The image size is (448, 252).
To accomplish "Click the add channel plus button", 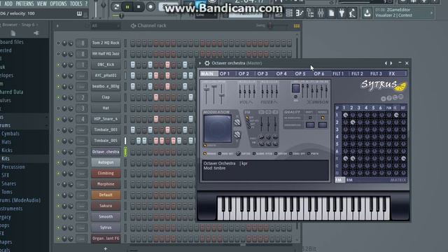I will click(106, 249).
